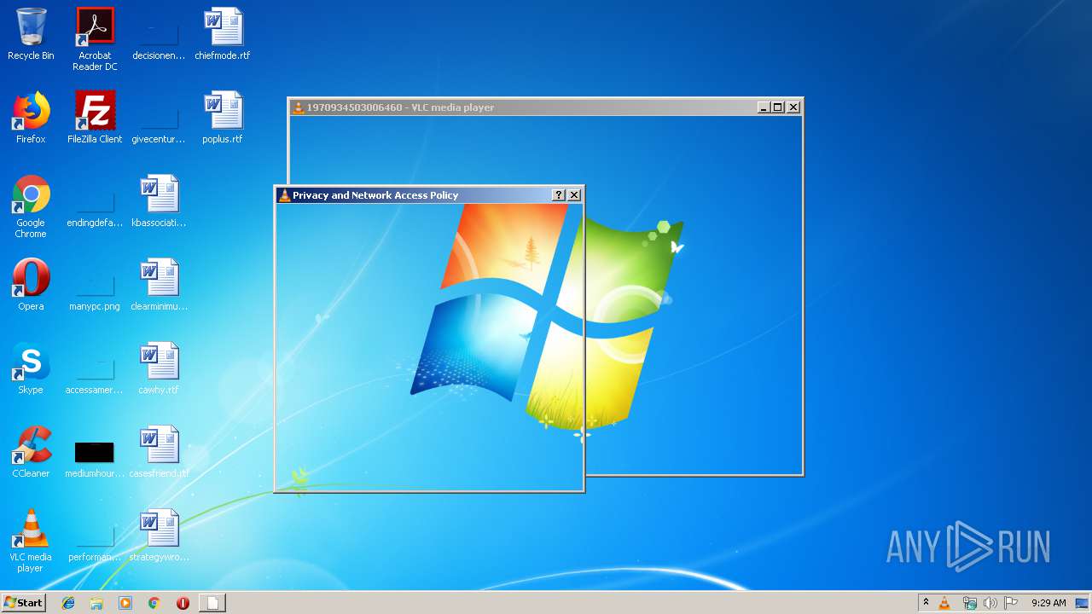Open Windows Explorer from taskbar
The image size is (1092, 614).
[x=96, y=603]
